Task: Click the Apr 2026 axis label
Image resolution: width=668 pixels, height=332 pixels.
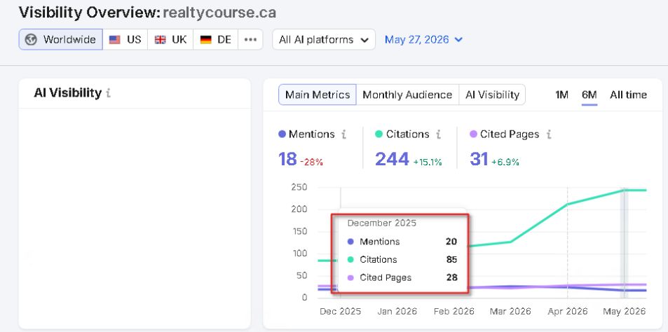Action: click(567, 312)
